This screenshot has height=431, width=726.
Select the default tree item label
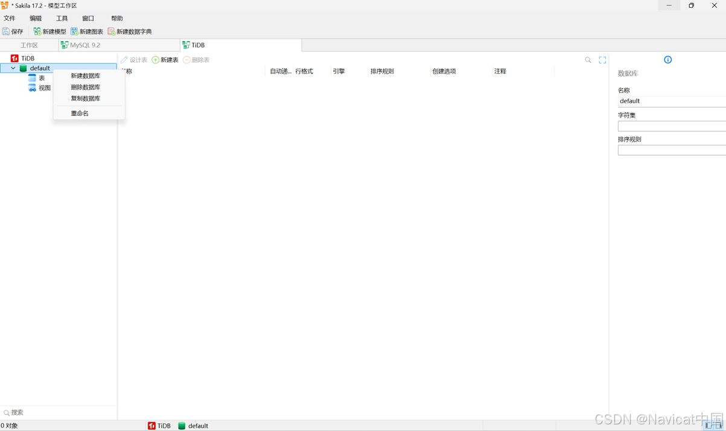[x=40, y=68]
